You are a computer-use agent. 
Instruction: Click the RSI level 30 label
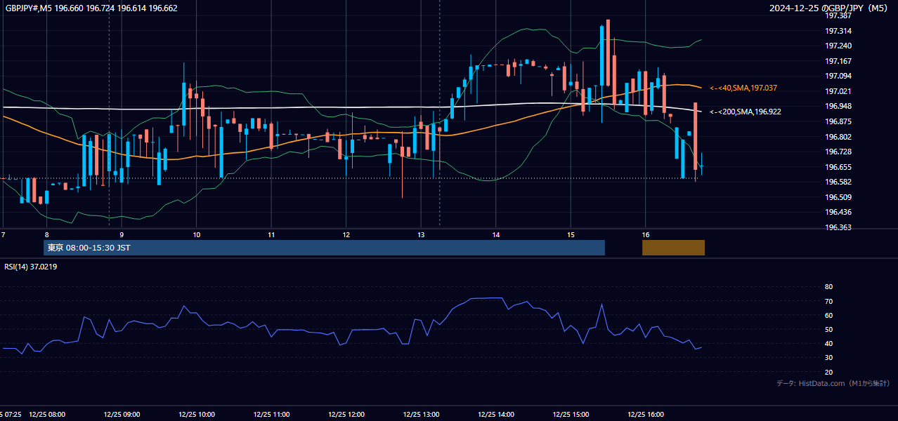[x=828, y=359]
